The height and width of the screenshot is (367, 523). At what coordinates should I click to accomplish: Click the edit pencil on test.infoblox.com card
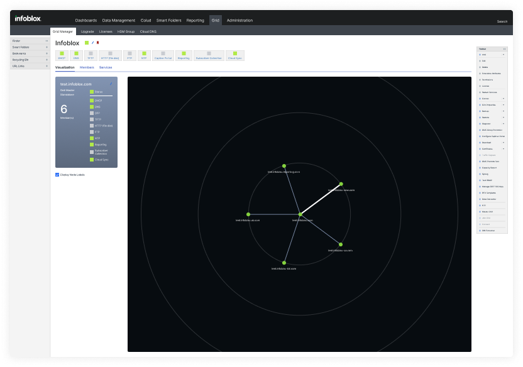(x=111, y=83)
